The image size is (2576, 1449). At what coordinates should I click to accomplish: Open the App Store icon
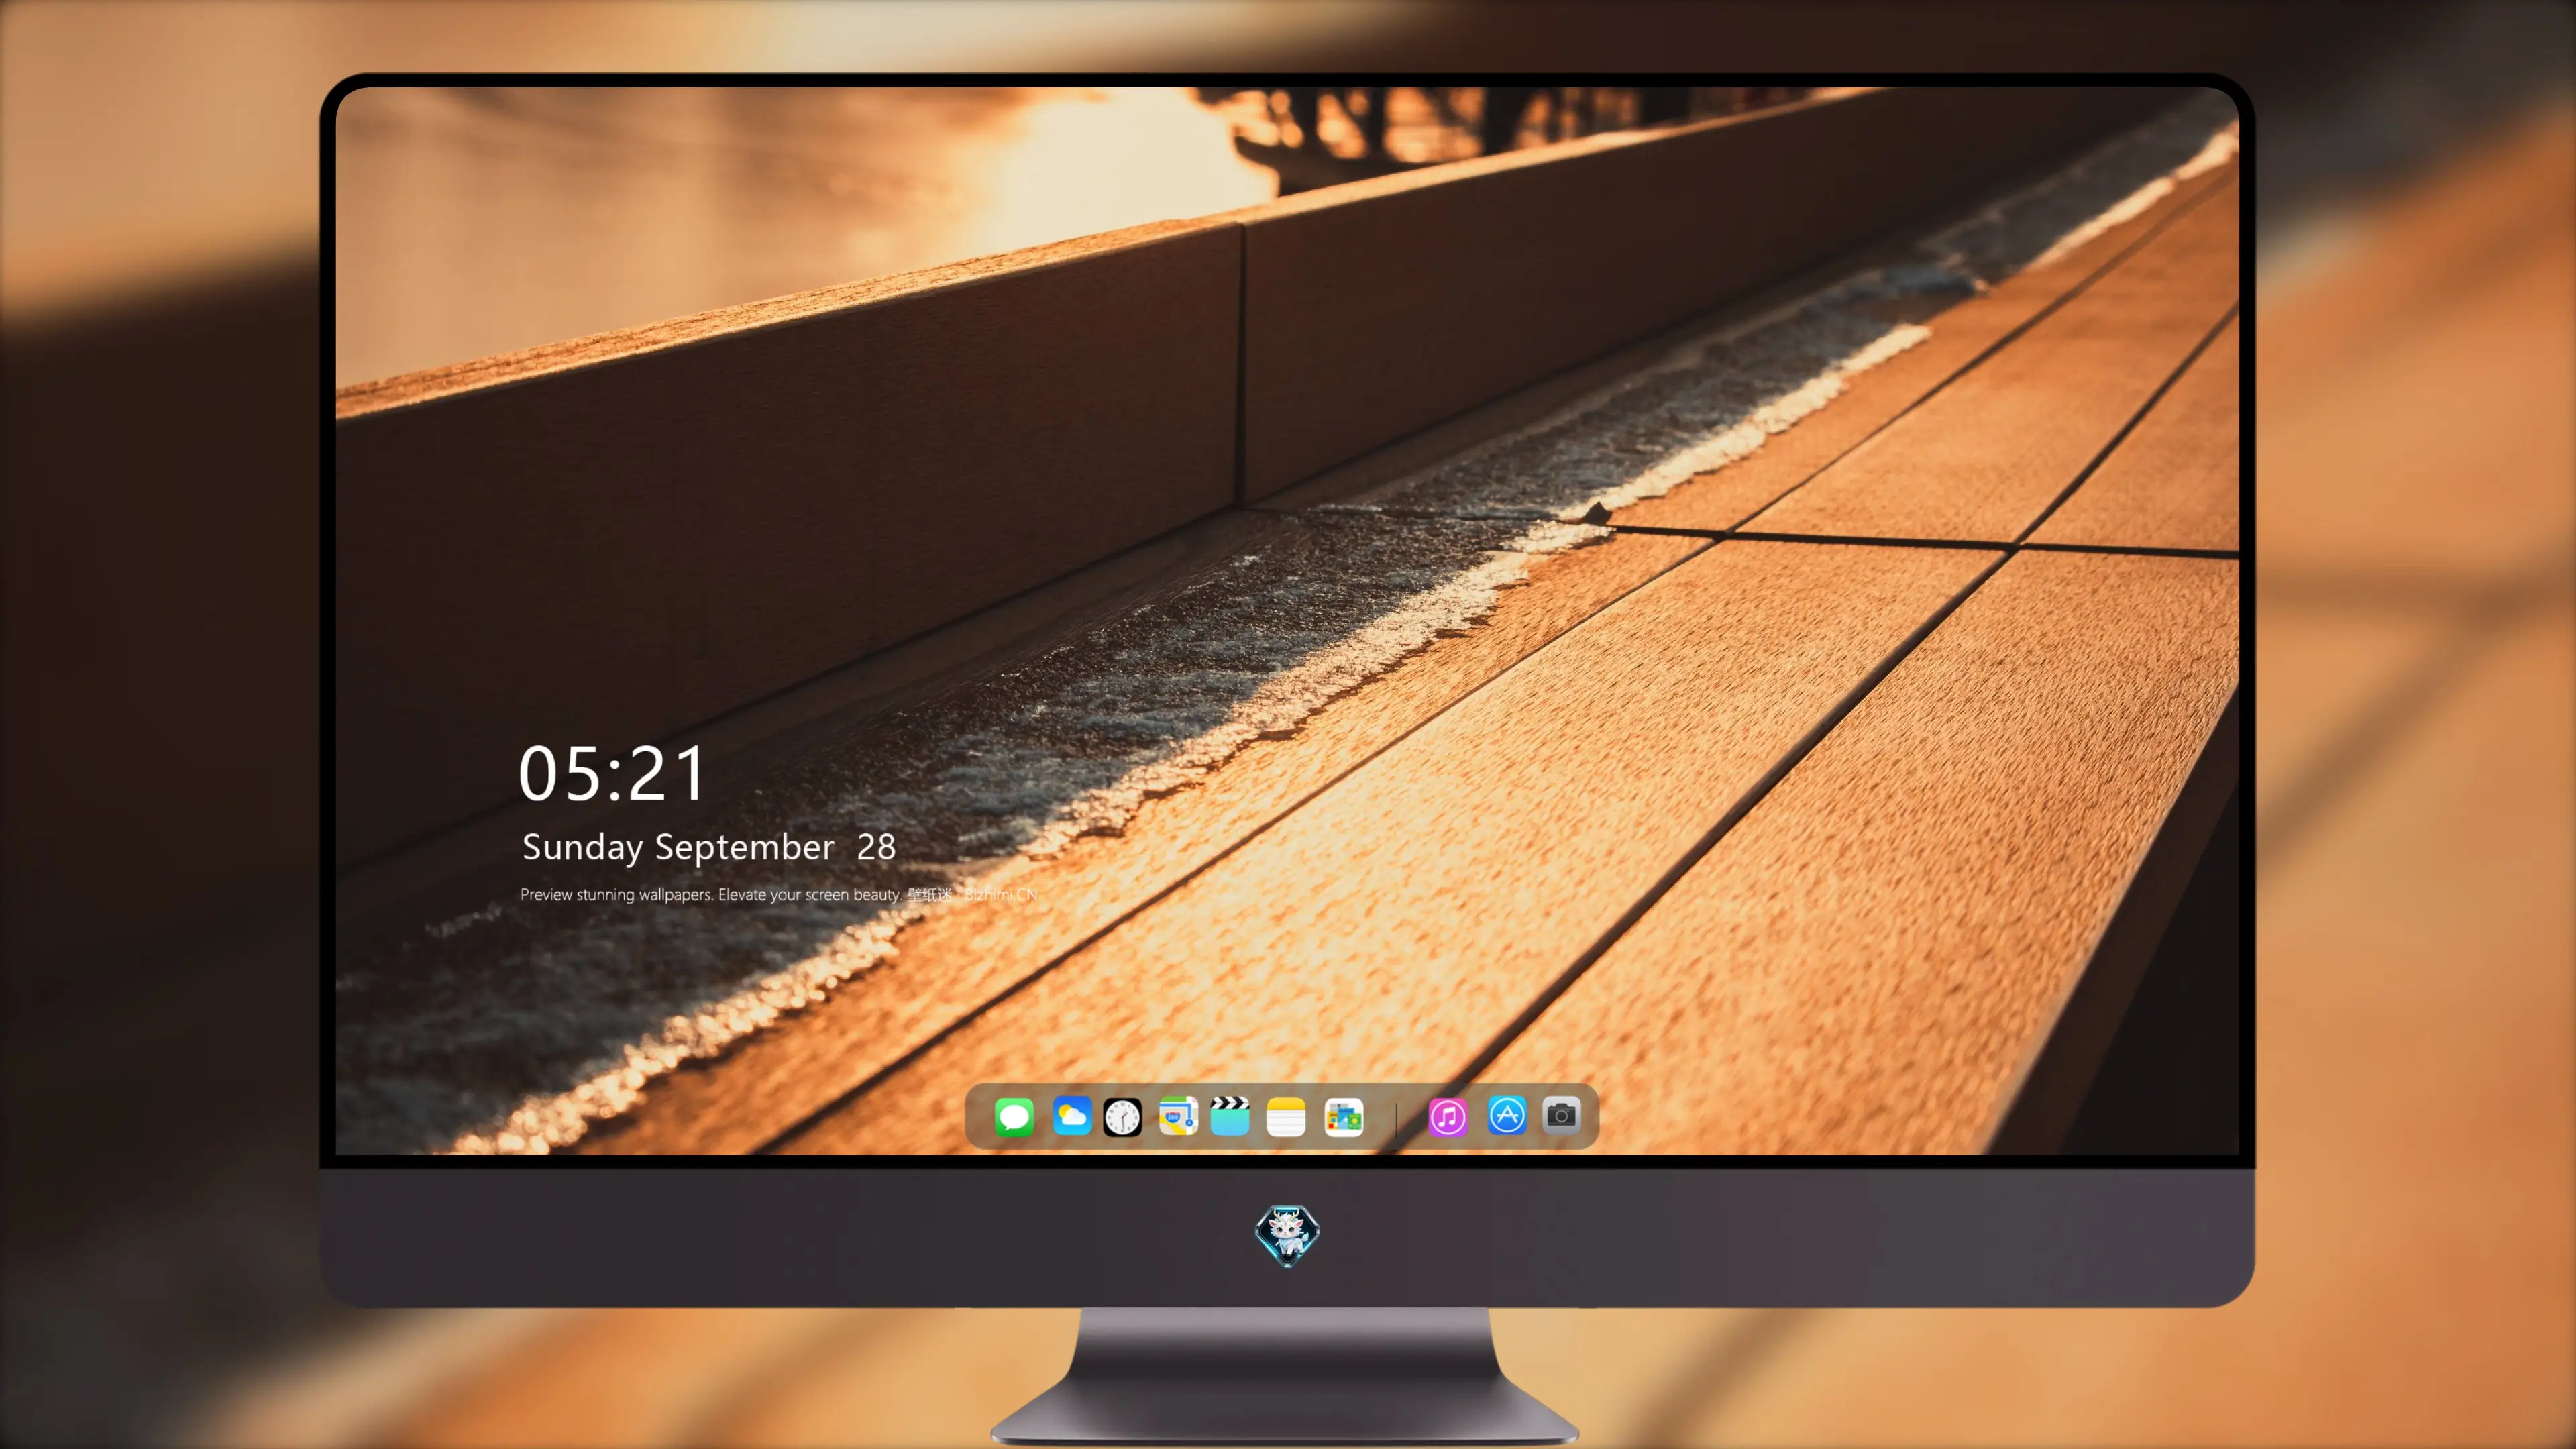point(1507,1115)
